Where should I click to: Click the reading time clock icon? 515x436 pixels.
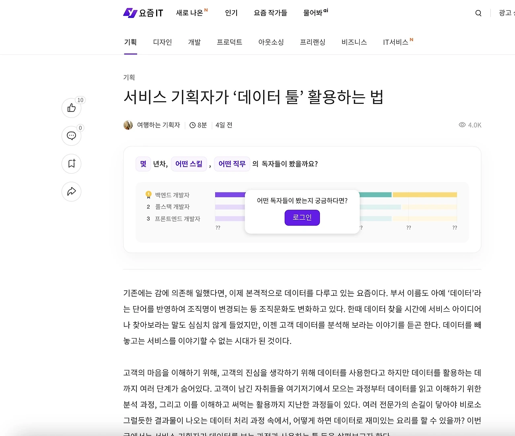(192, 125)
